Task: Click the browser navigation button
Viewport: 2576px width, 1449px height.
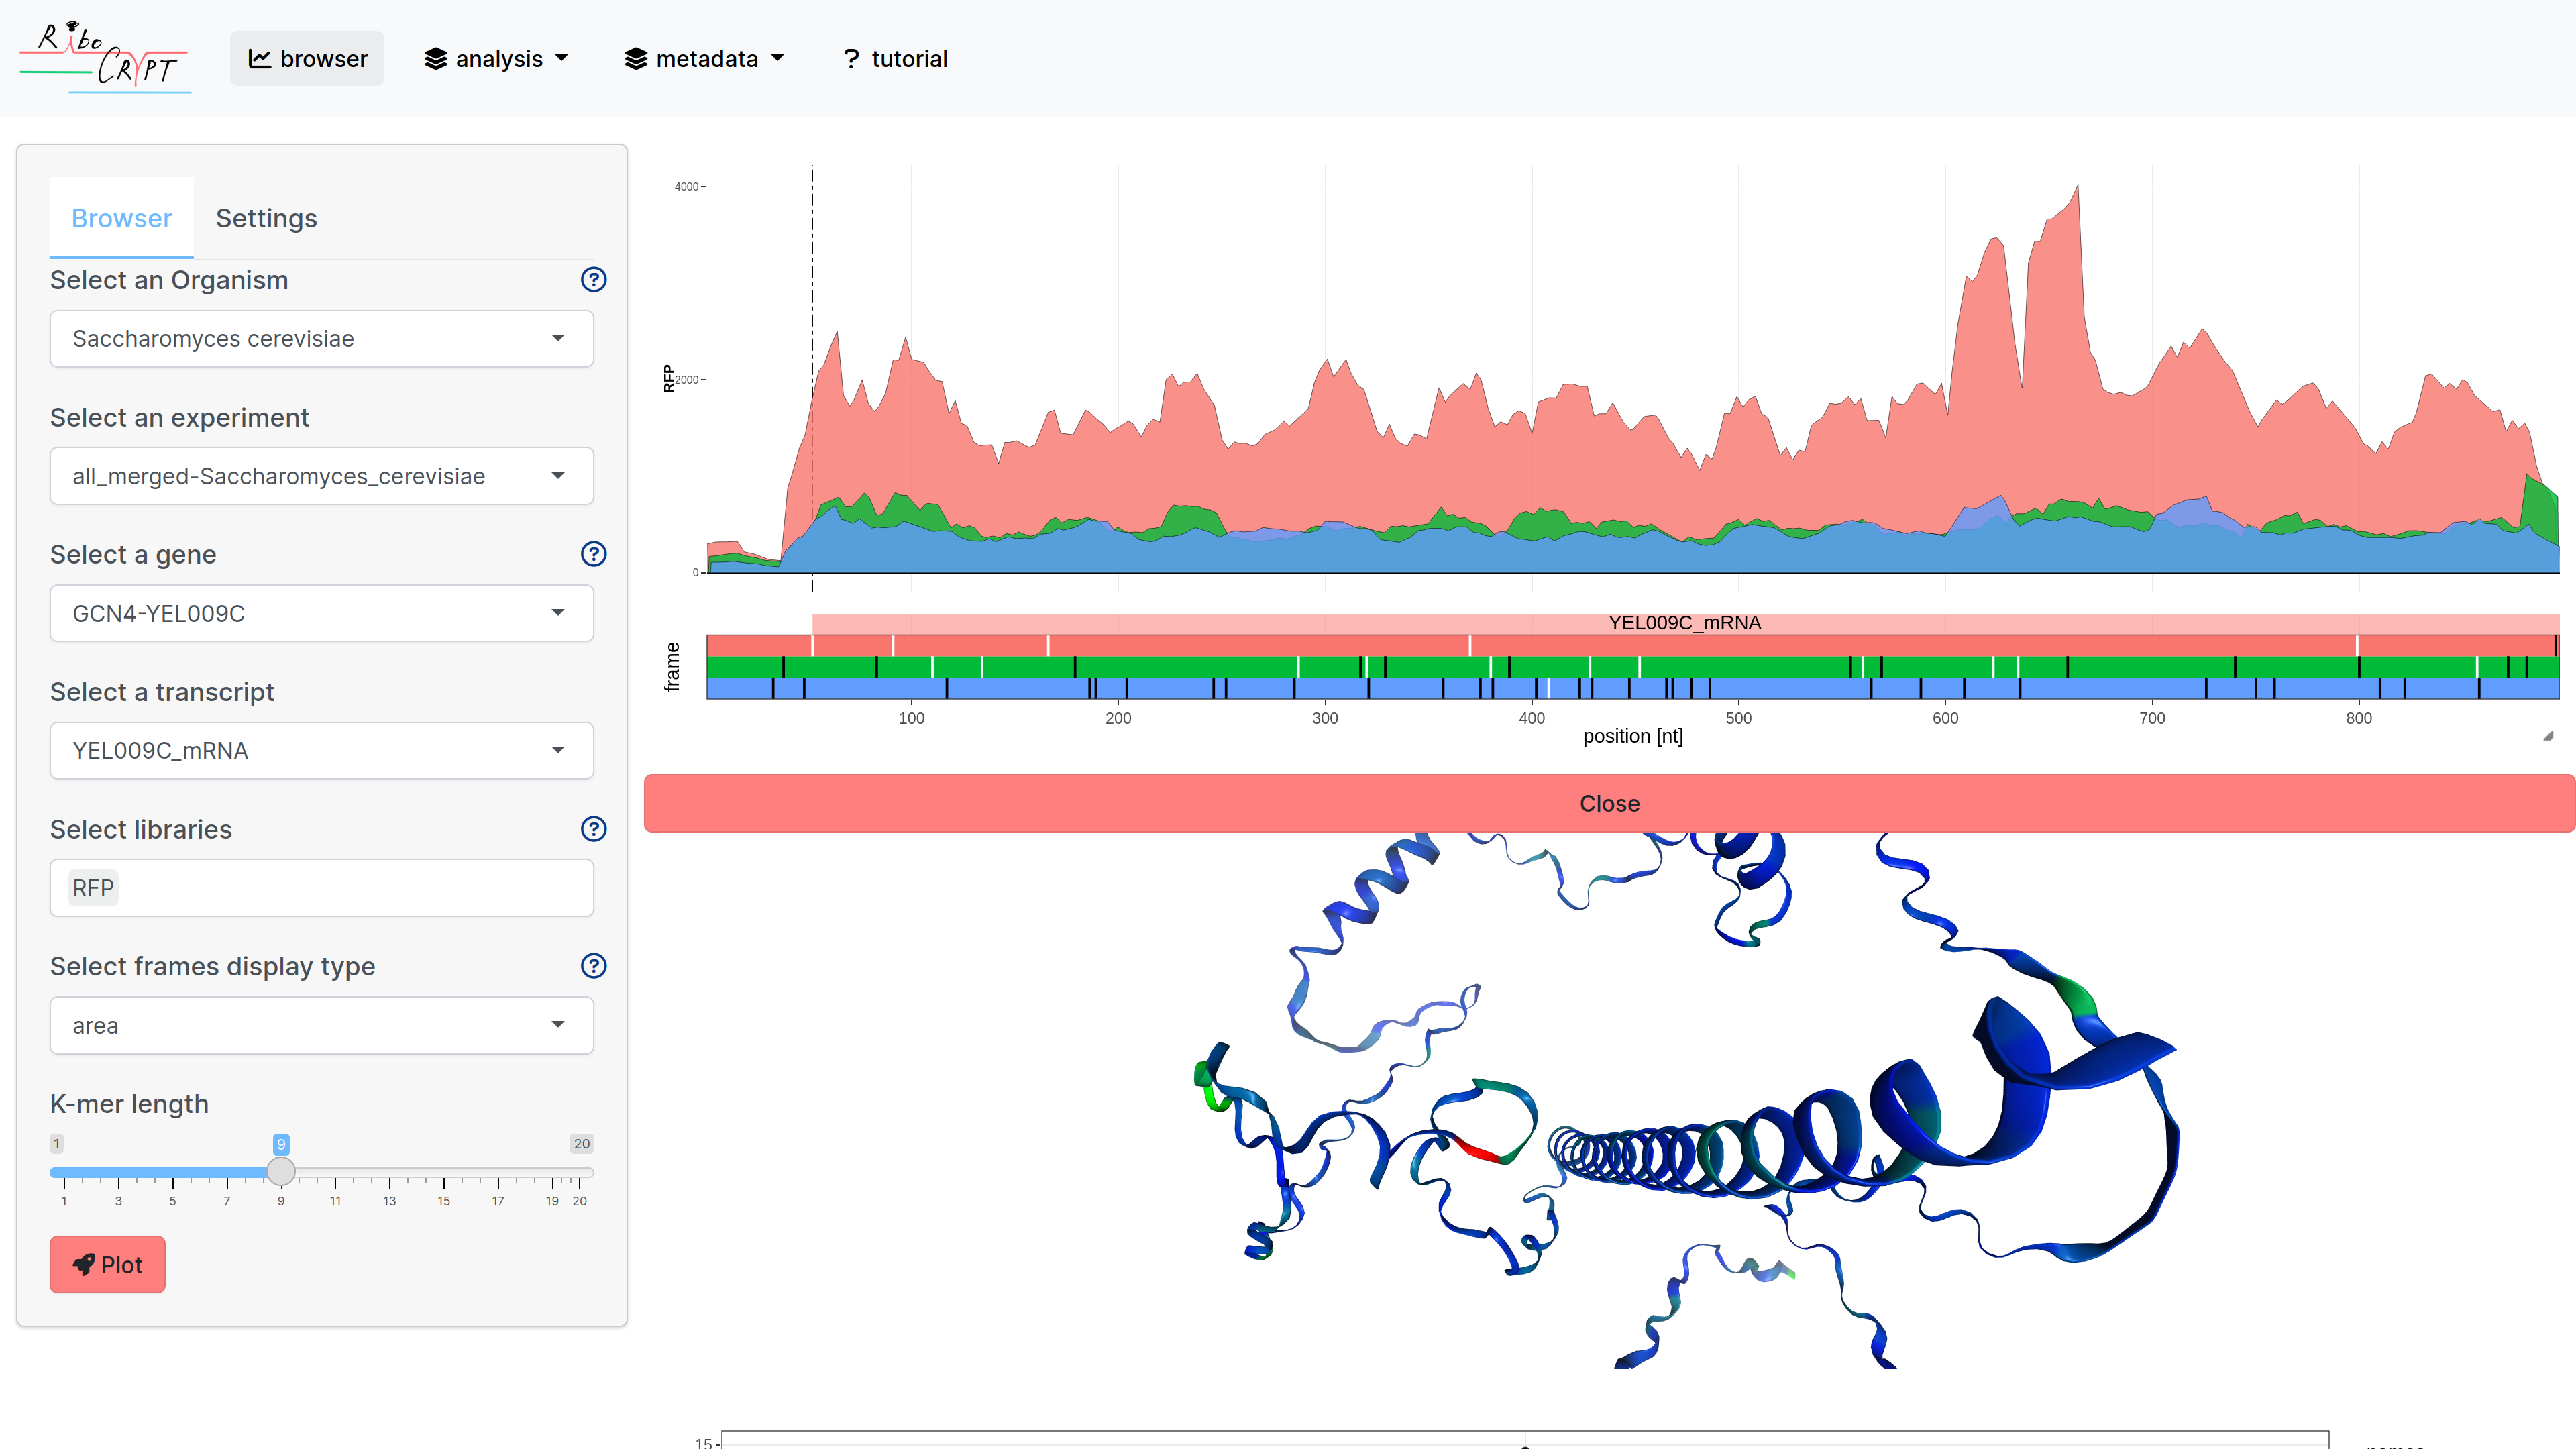Action: tap(307, 59)
